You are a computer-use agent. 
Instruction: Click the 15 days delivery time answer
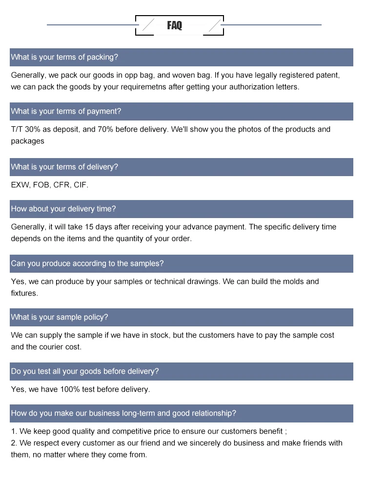click(x=174, y=233)
